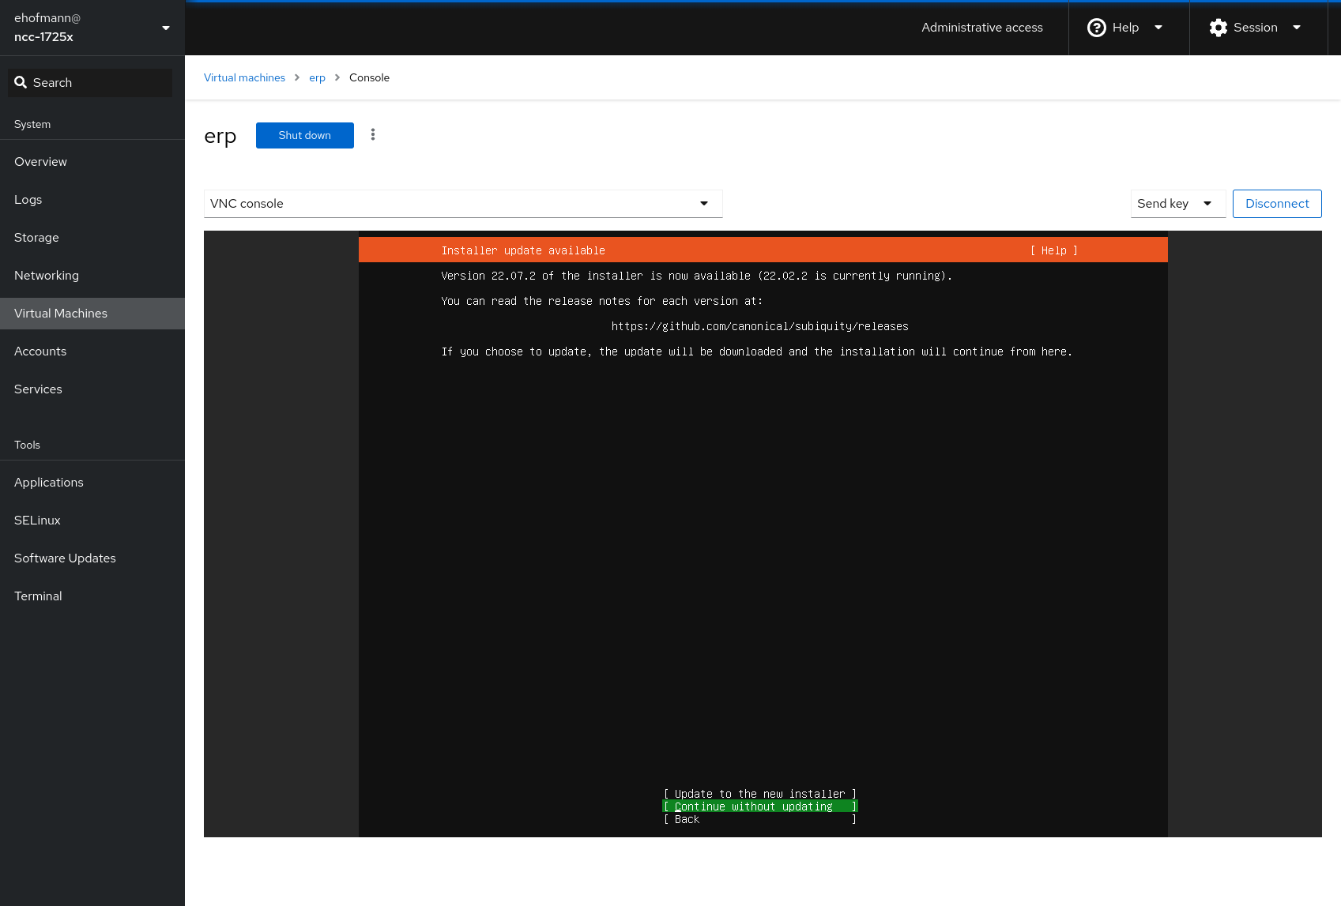Open the erp breadcrumb link
The height and width of the screenshot is (906, 1341).
317,77
